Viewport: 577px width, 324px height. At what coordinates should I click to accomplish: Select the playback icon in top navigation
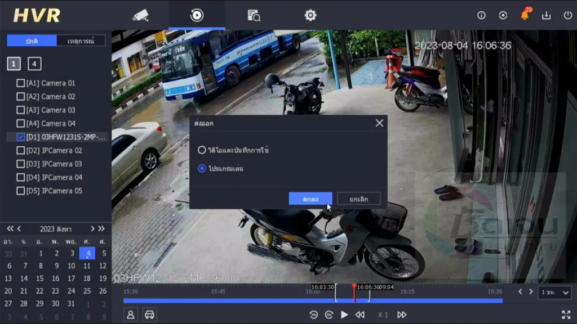pos(196,15)
